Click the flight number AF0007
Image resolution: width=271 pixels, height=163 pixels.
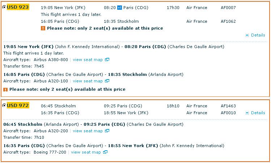(228, 8)
